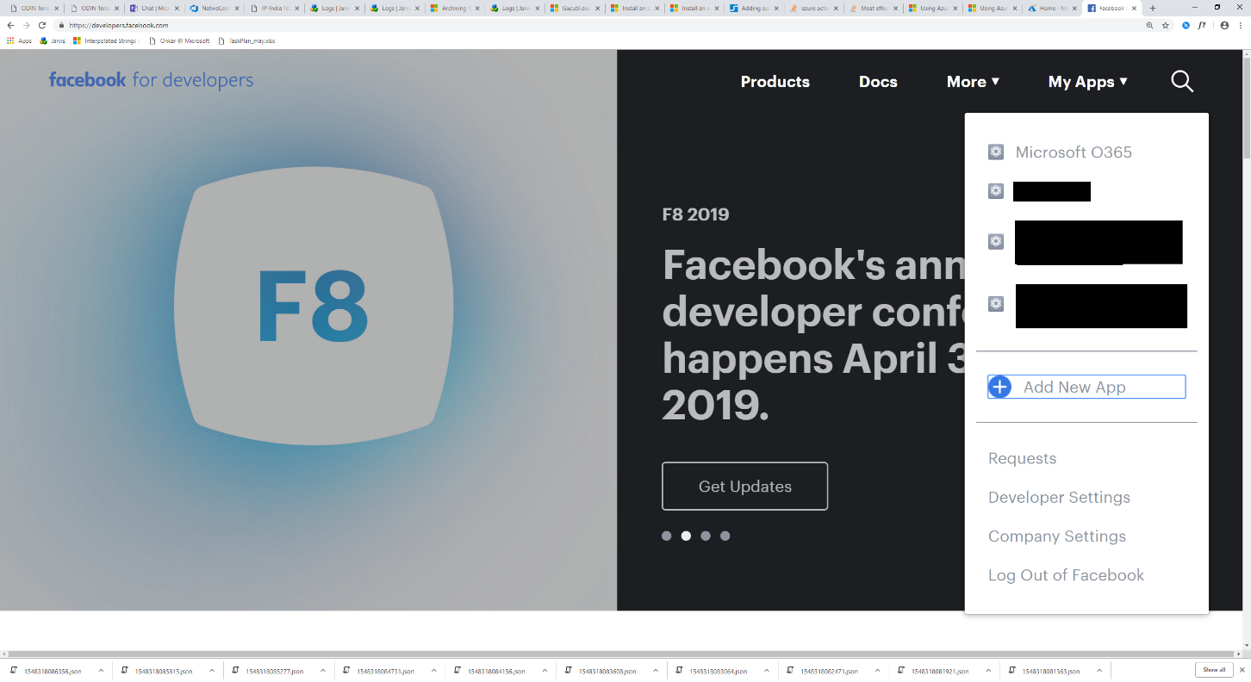Select the second carousel dot indicator
Screen dimensions: 1251x682
(x=686, y=536)
